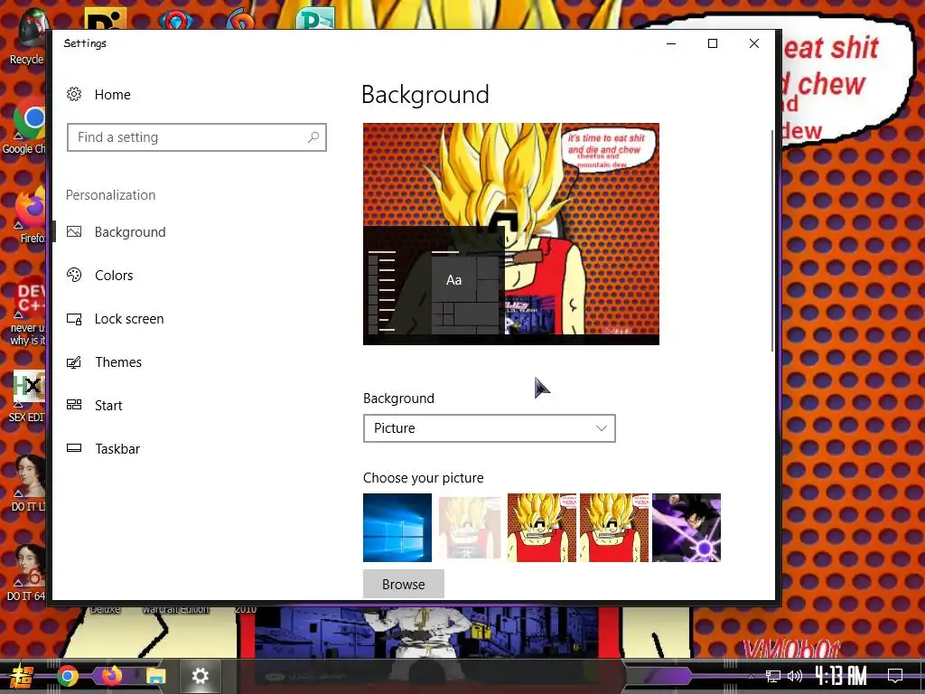This screenshot has width=925, height=694.
Task: Click the Start tiles icon
Action: coord(74,405)
